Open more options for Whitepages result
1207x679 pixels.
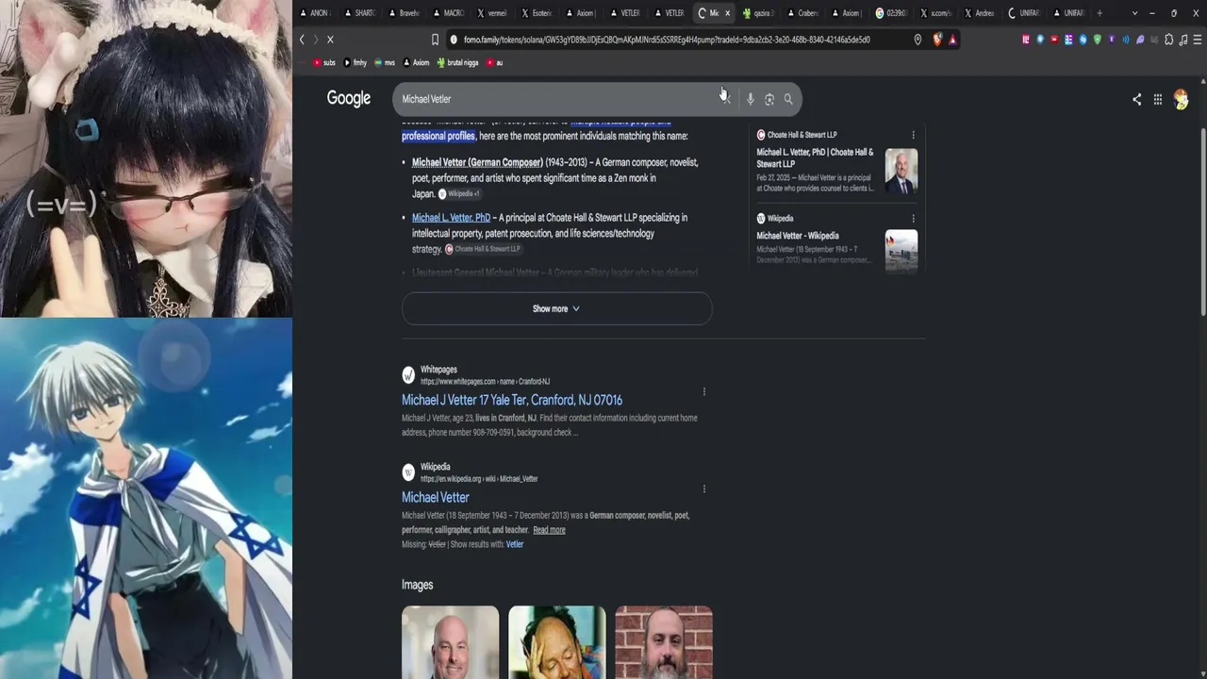click(x=704, y=391)
